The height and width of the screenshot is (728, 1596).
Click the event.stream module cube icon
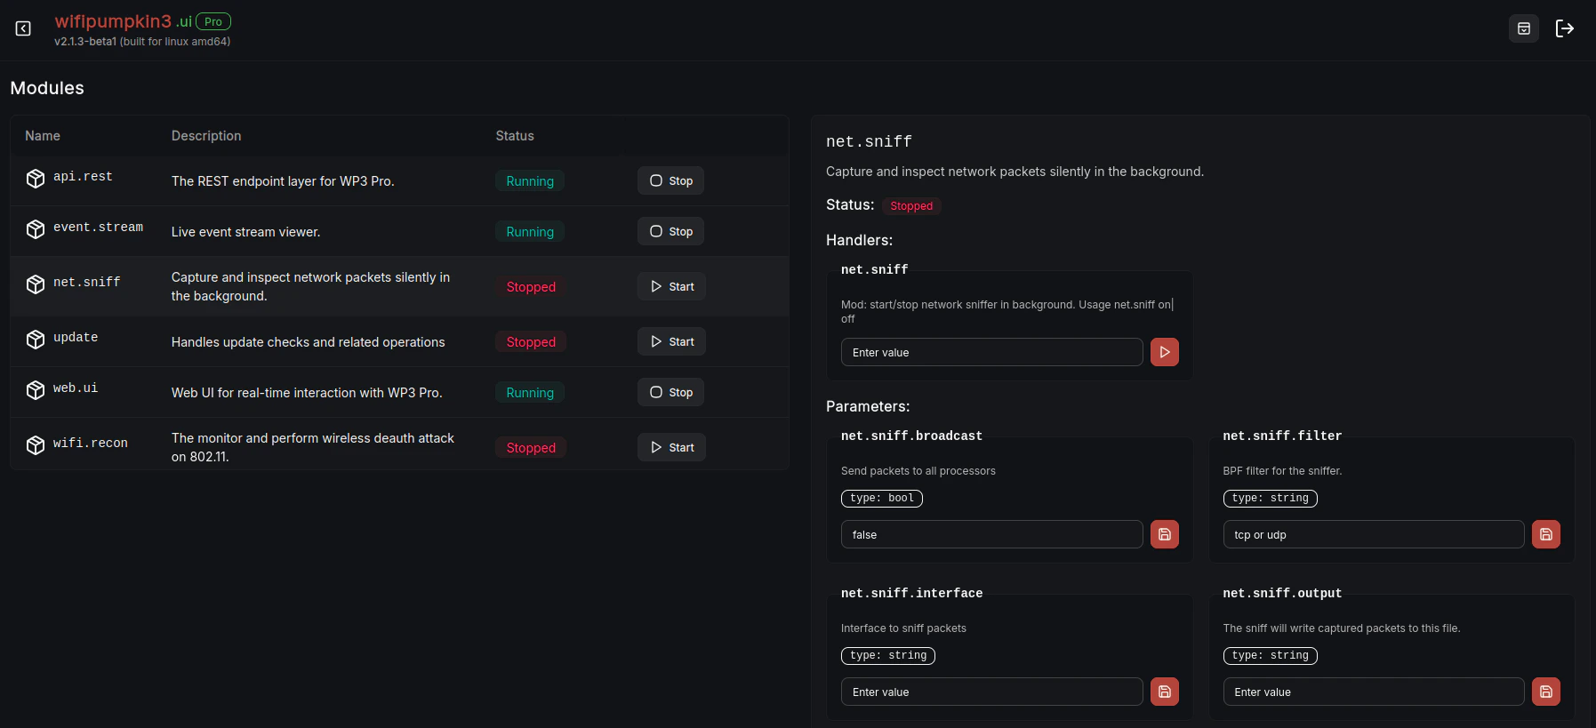36,229
